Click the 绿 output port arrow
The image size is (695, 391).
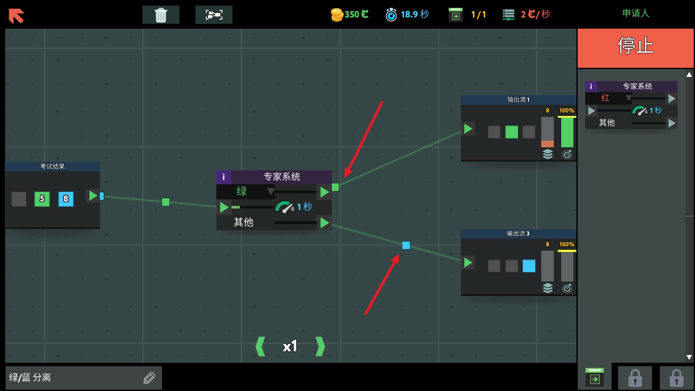click(324, 192)
